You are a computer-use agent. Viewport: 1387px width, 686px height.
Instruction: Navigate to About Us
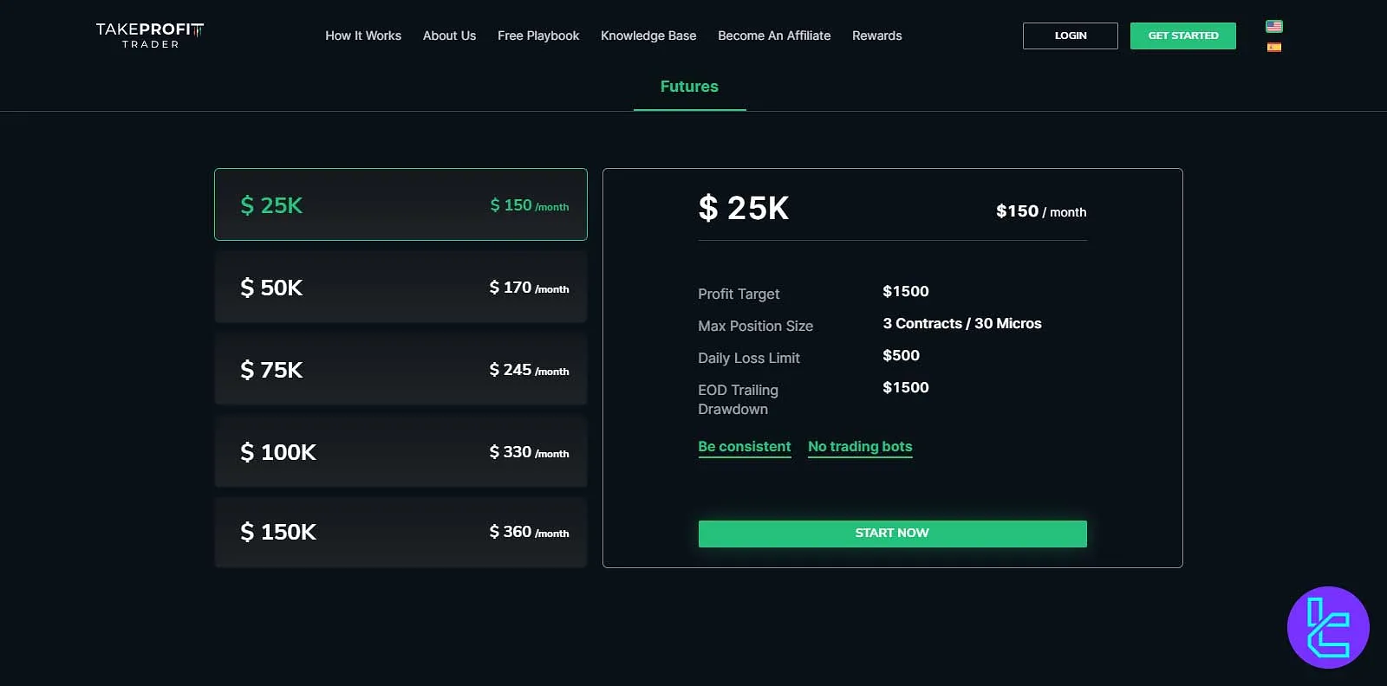coord(449,36)
